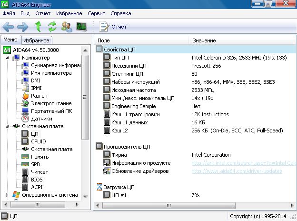Select Системная плата child item
Viewport: 297px width, 221px height.
click(52, 149)
